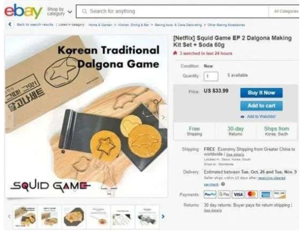Click the Buy It Now button
This screenshot has width=305, height=232.
pyautogui.click(x=261, y=93)
